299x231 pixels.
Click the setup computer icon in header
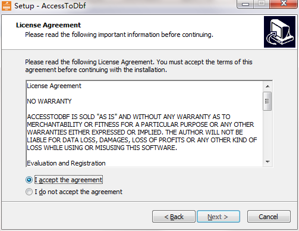pyautogui.click(x=279, y=32)
